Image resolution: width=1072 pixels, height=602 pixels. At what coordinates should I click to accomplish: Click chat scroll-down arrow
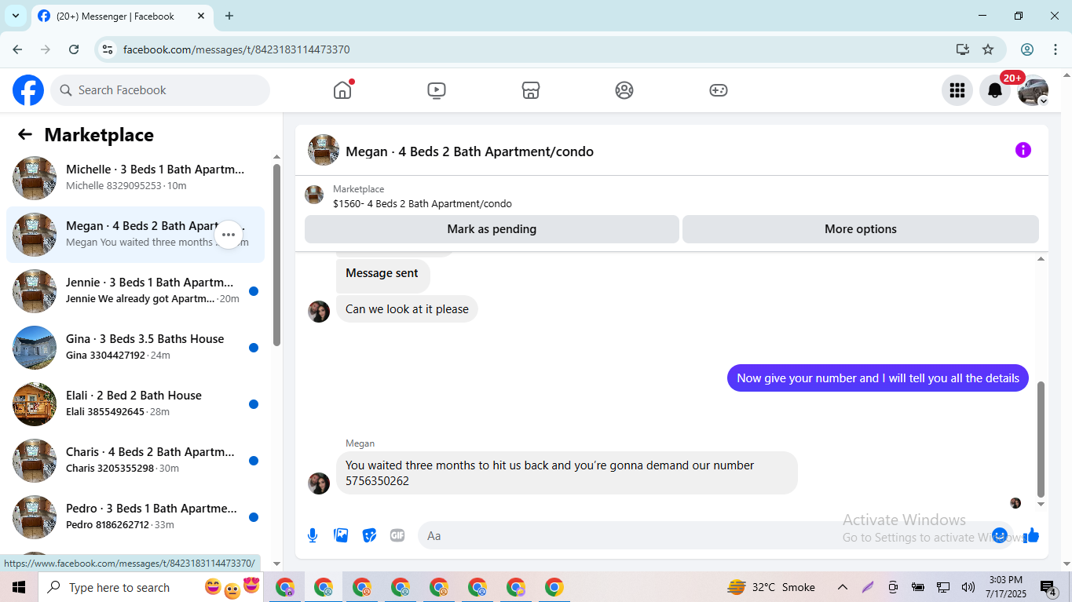coord(1041,504)
